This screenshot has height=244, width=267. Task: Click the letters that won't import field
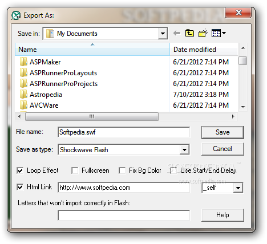point(124,215)
